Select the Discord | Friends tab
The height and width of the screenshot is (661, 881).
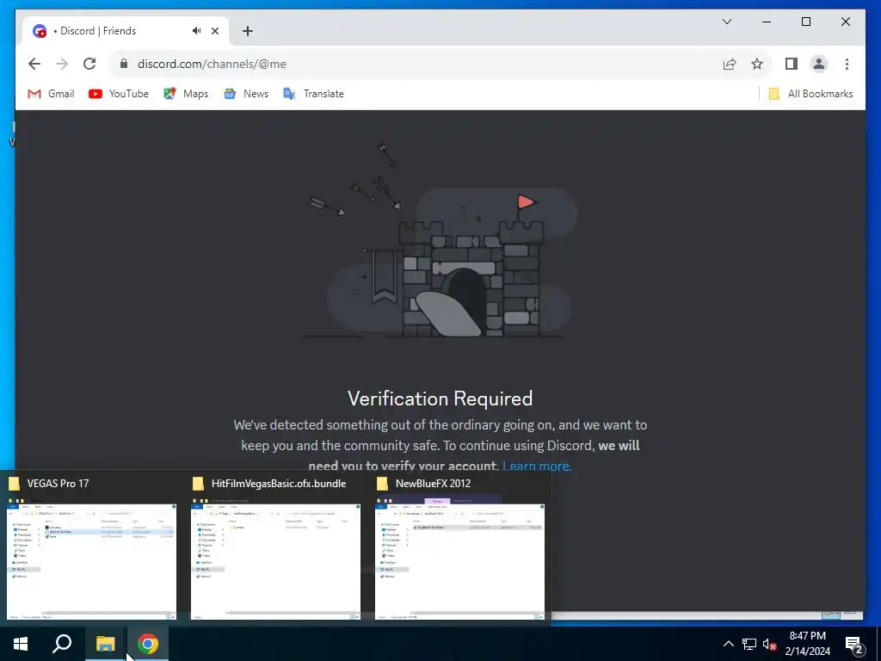125,31
